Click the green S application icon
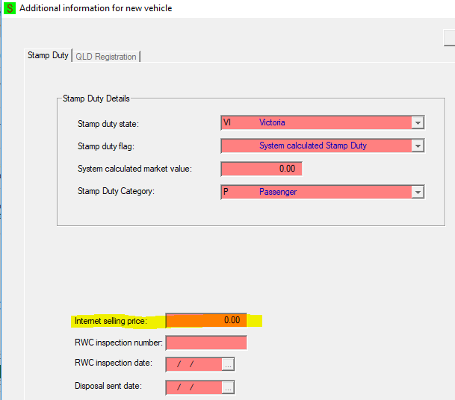This screenshot has height=400, width=455. [x=9, y=8]
